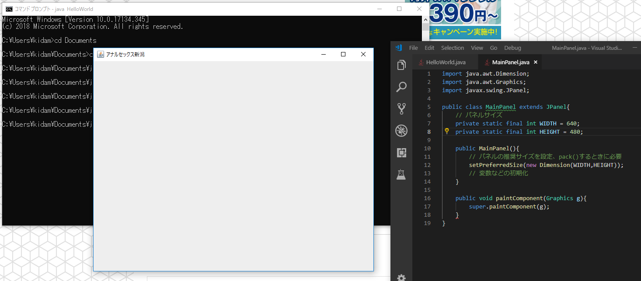The height and width of the screenshot is (281, 641).
Task: Open the Selection menu
Action: [452, 48]
